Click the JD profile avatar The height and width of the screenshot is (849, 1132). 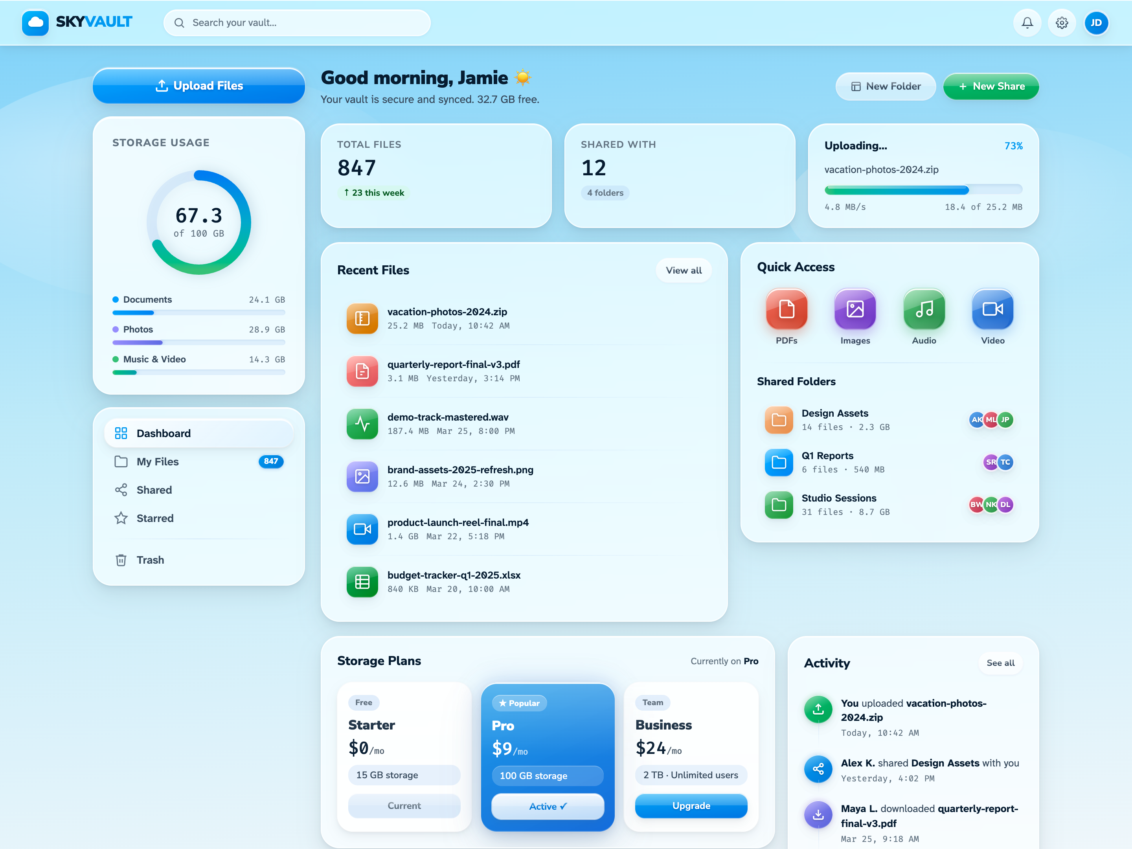(1096, 22)
